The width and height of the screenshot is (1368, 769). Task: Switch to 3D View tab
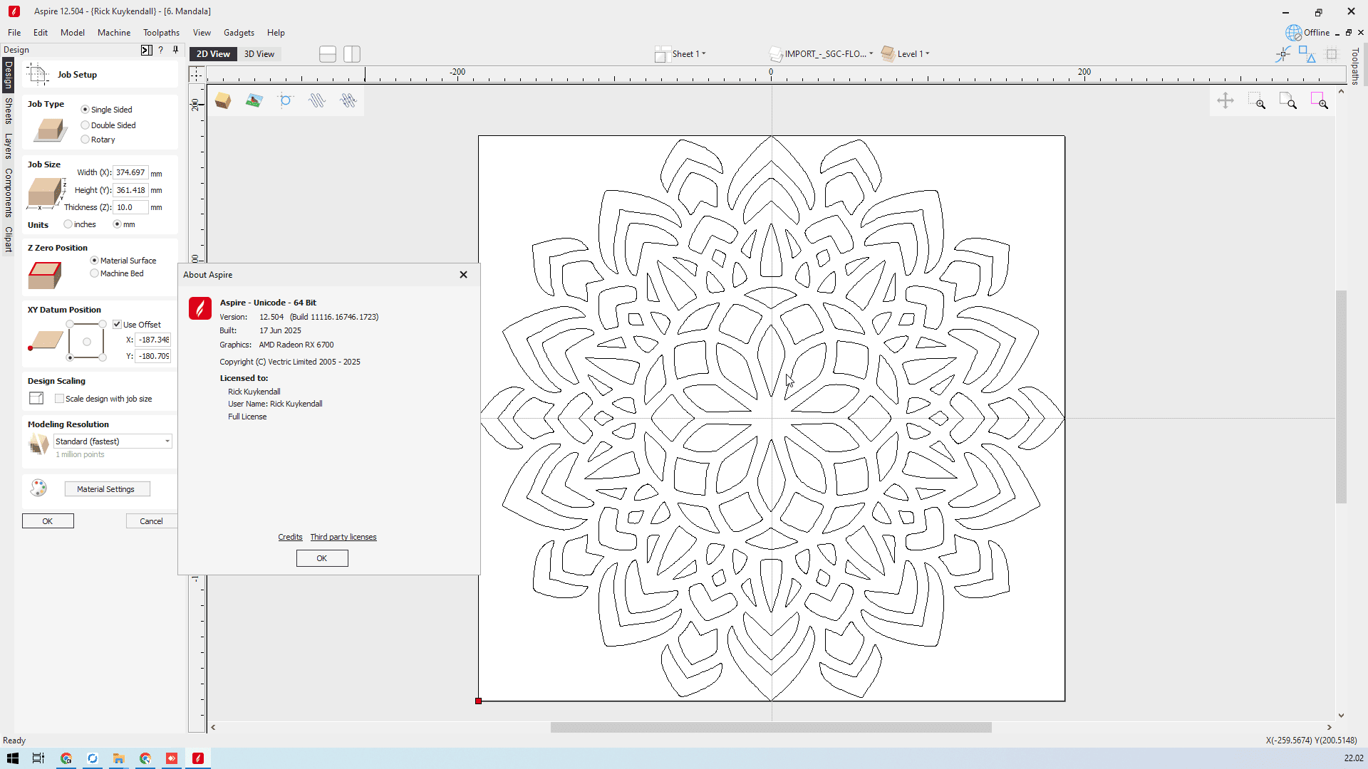coord(259,54)
